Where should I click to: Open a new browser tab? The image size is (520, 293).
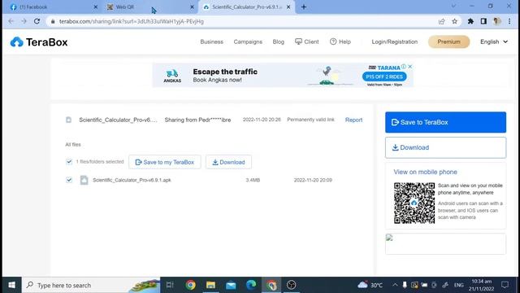point(304,7)
